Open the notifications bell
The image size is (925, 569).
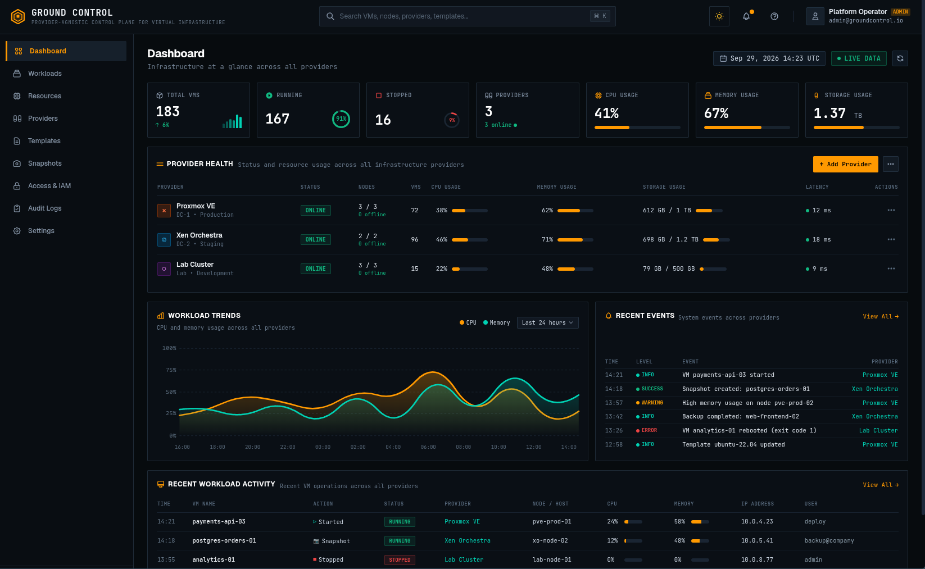pyautogui.click(x=746, y=16)
